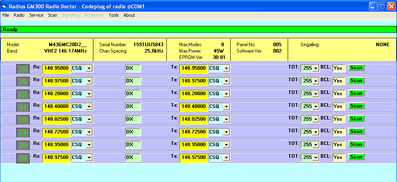397x182 pixels.
Task: Open the Radio menu
Action: pyautogui.click(x=19, y=15)
